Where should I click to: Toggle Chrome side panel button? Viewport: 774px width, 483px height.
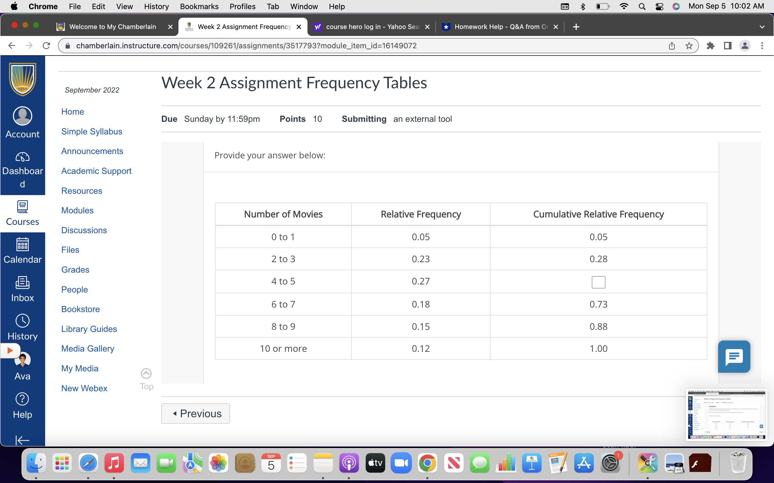(727, 46)
